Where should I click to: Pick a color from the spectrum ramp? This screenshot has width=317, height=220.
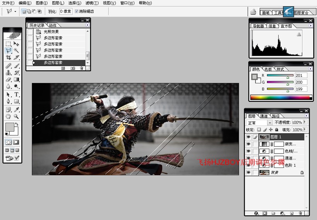pos(281,97)
